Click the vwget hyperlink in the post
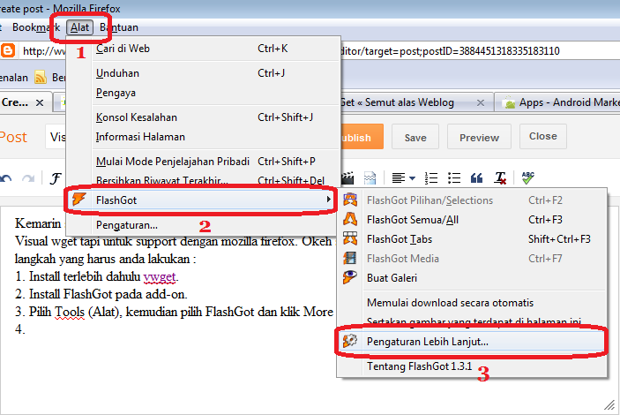 [x=160, y=276]
